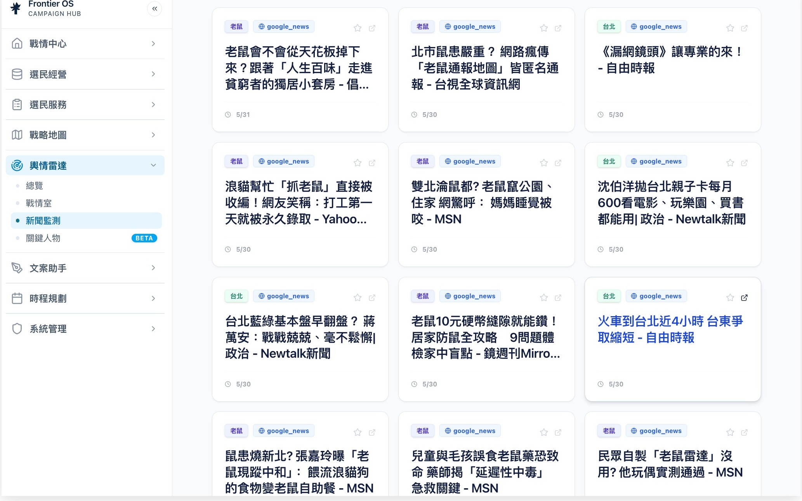The image size is (802, 501).
Task: Open the 戰情室 submenu item
Action: (86, 203)
